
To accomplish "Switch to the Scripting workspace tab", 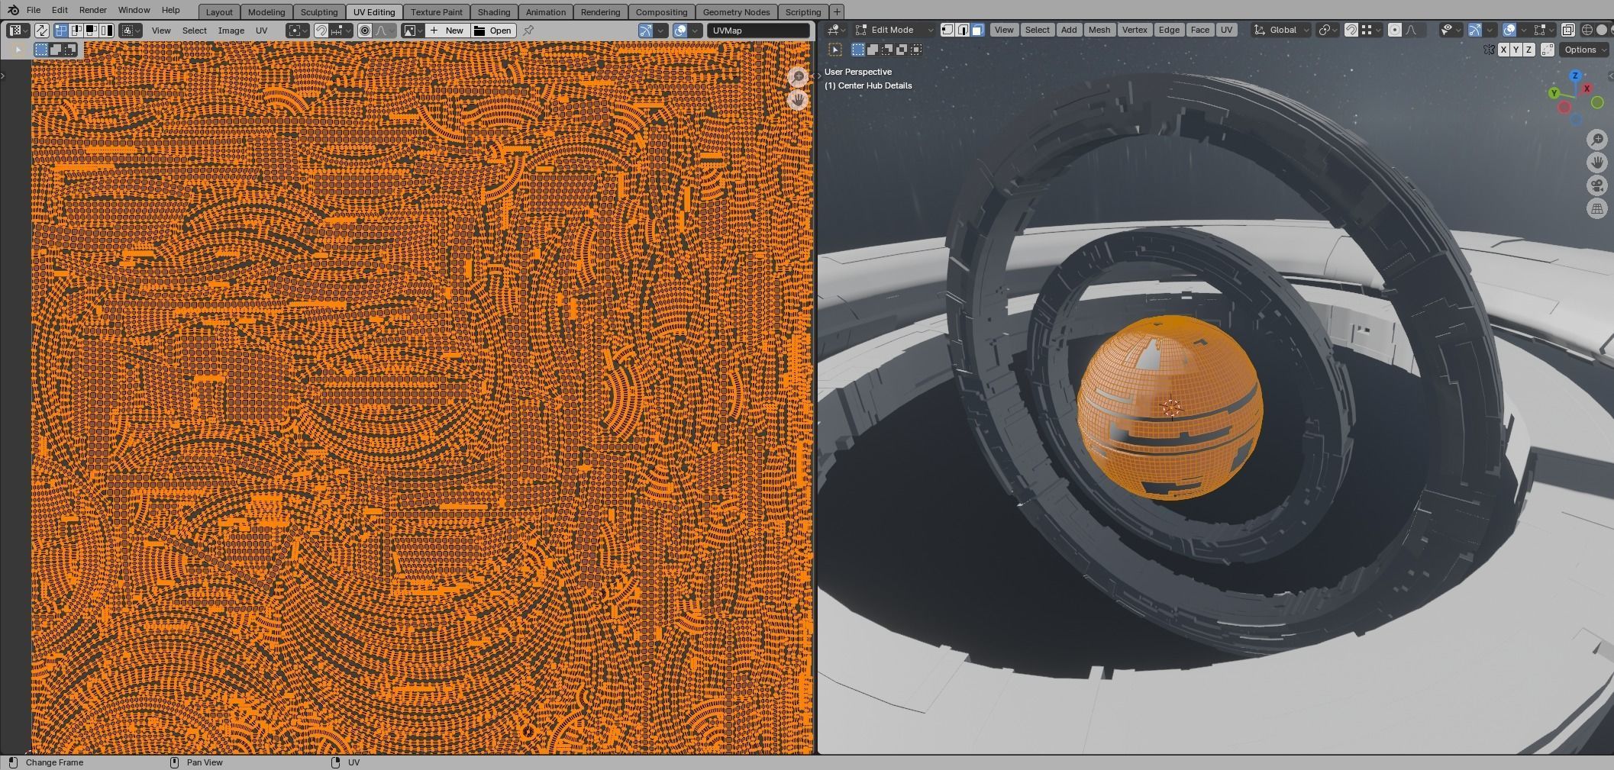I will pos(803,12).
